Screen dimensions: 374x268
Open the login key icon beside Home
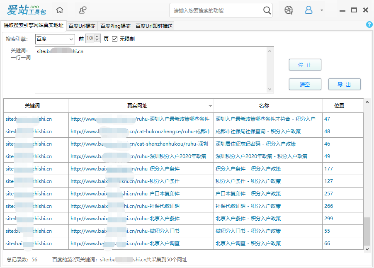point(82,10)
